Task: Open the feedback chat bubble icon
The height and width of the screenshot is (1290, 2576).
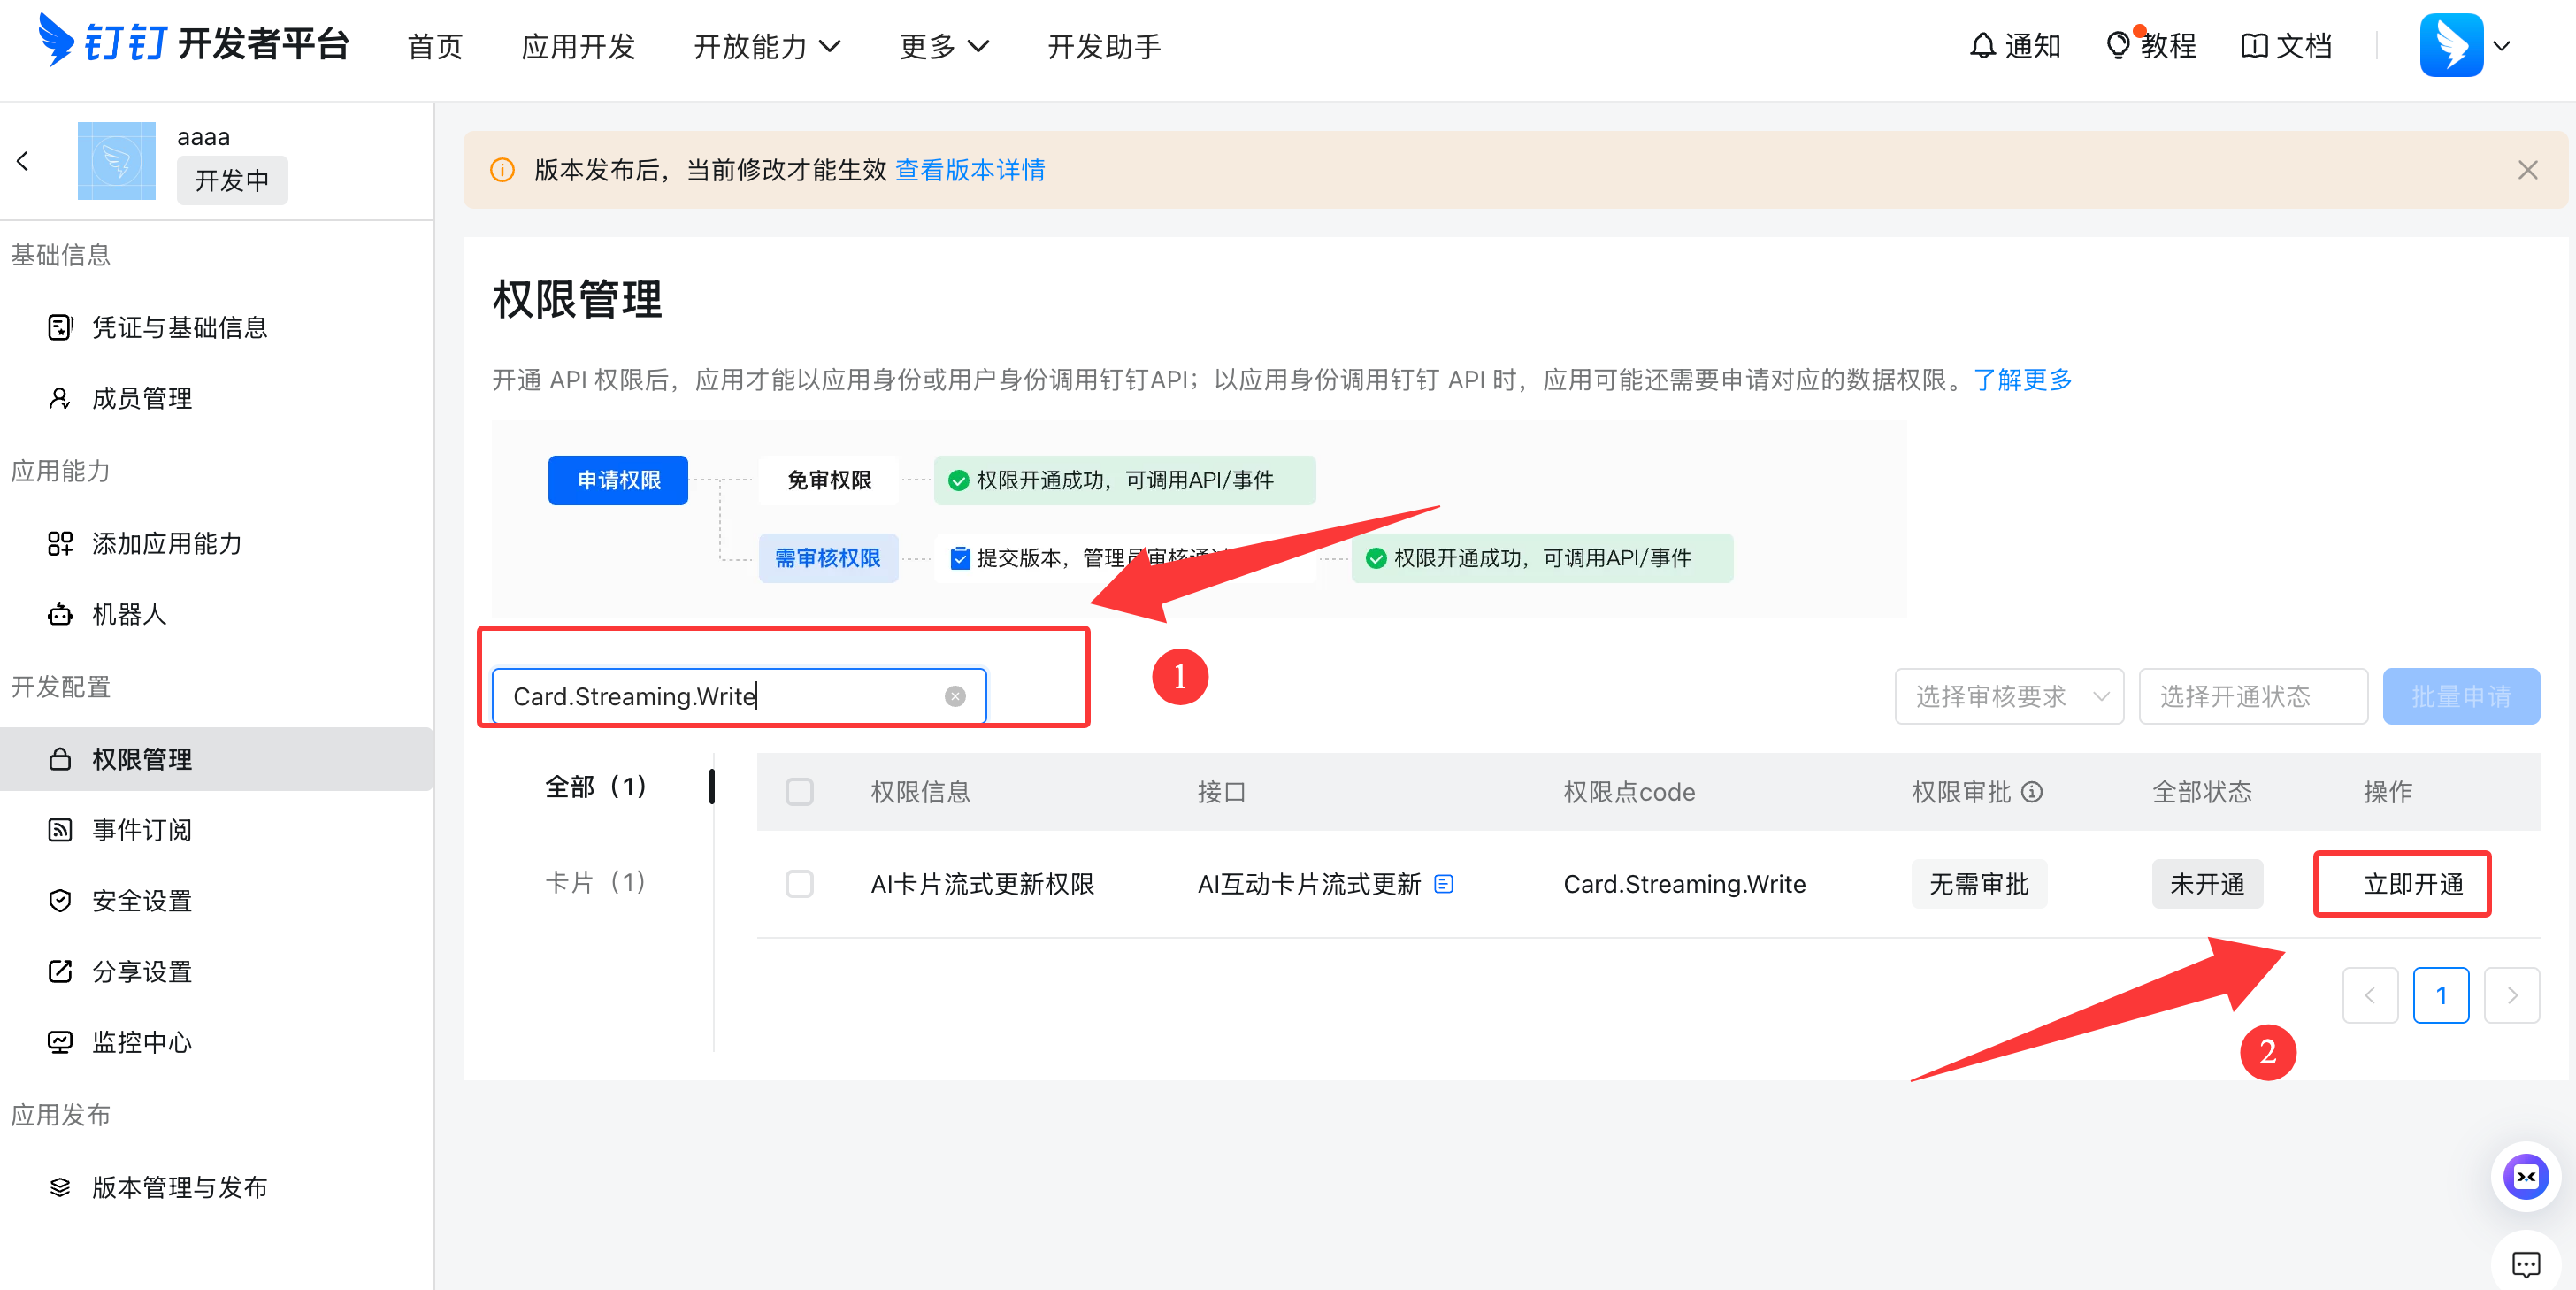Action: (2526, 1264)
